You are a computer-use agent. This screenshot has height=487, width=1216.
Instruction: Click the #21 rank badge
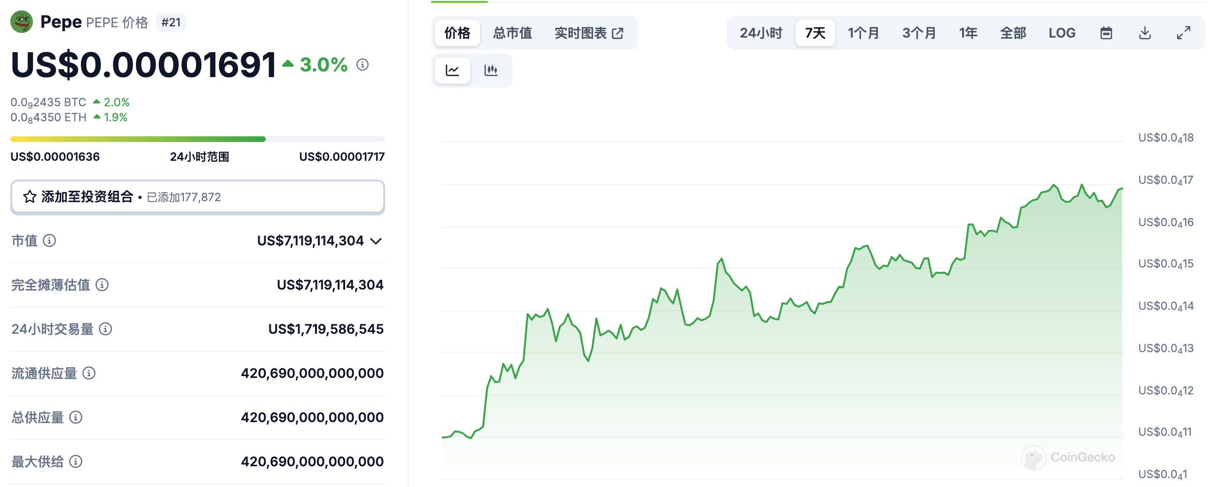click(171, 22)
